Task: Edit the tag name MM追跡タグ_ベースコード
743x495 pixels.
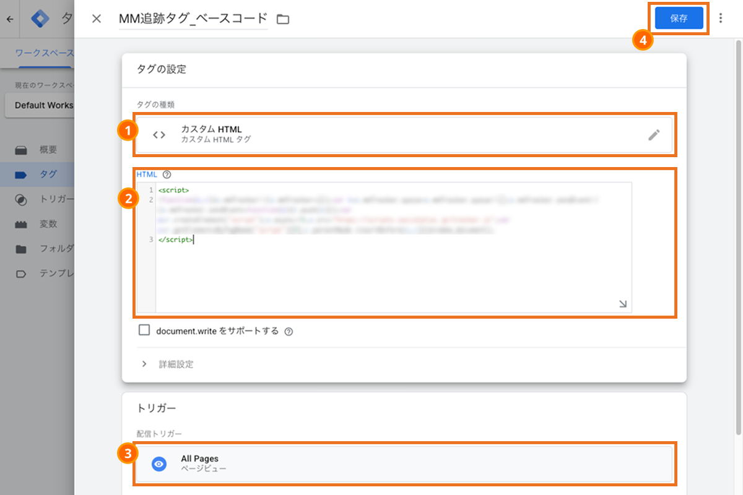Action: tap(193, 19)
